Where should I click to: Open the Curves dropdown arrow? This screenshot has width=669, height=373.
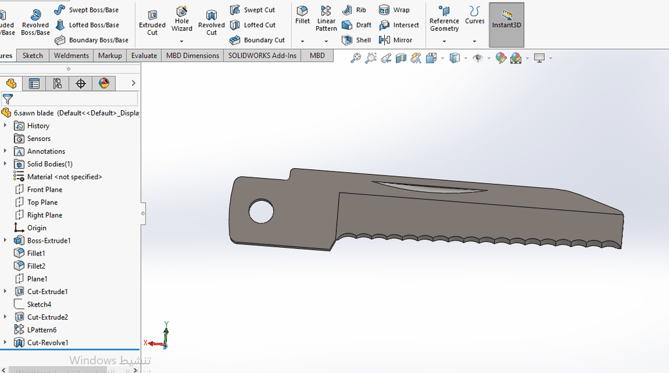474,41
